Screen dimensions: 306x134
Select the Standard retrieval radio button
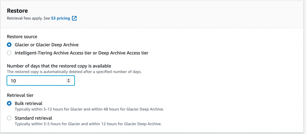point(9,118)
